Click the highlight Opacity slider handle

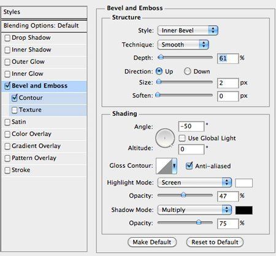coord(183,195)
